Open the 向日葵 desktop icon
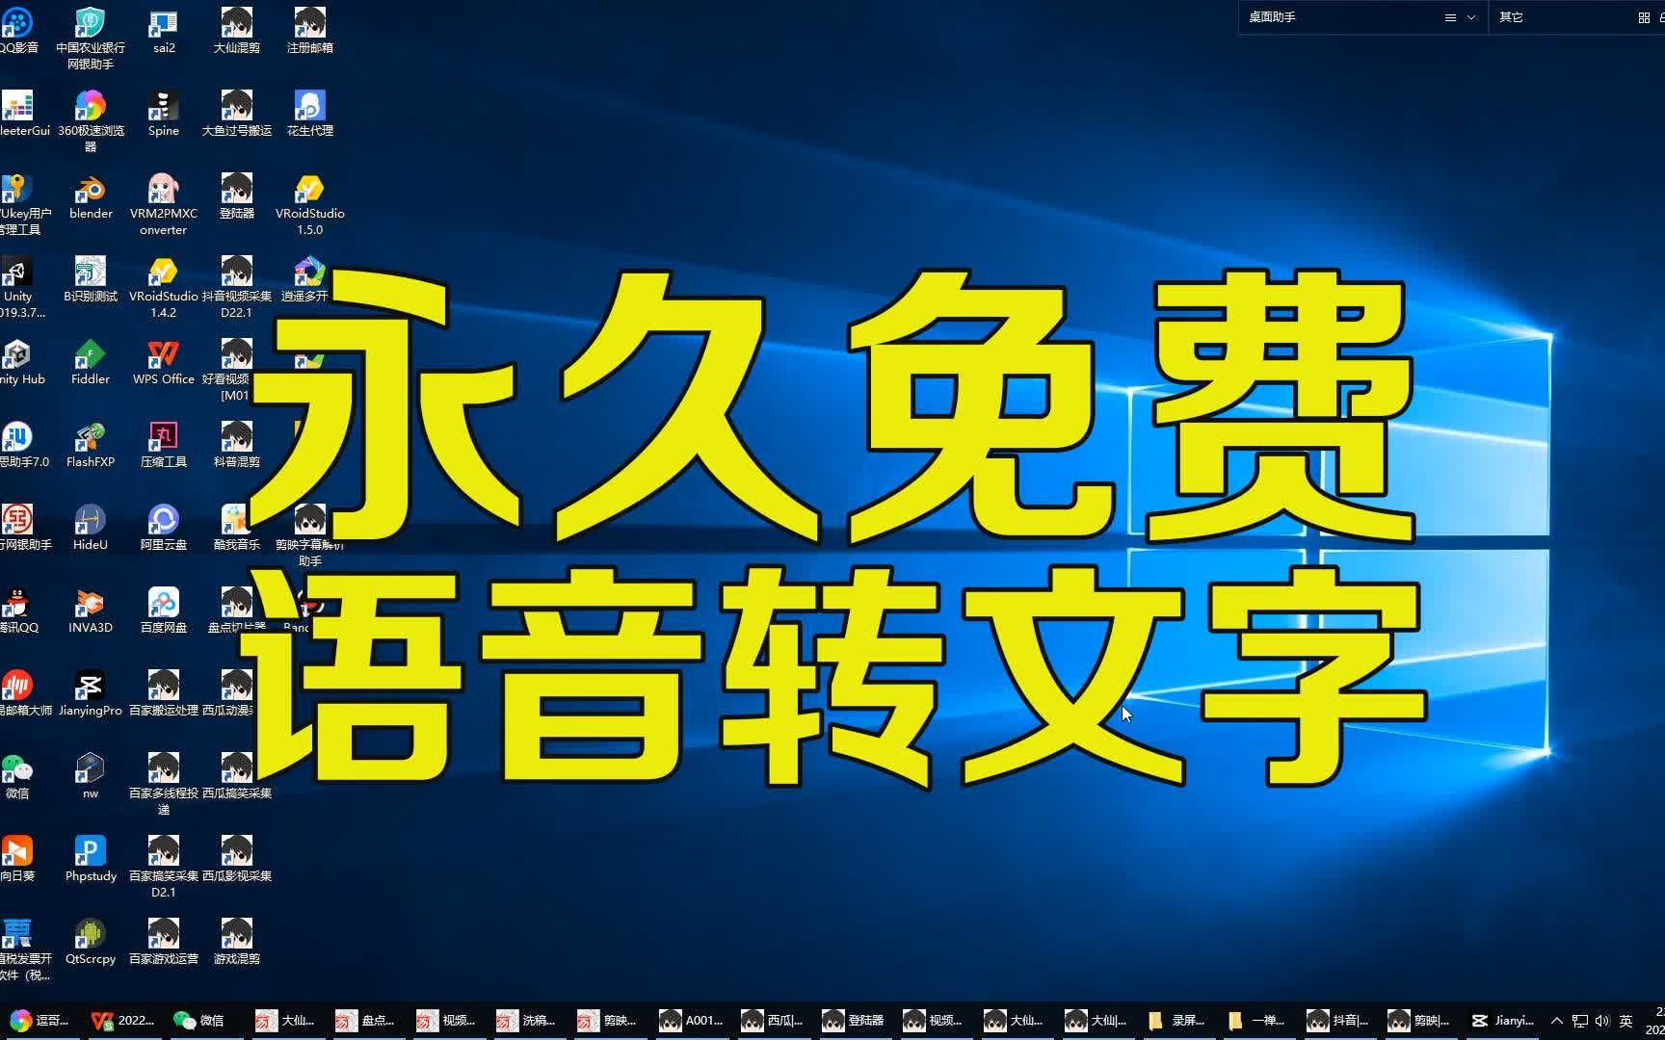This screenshot has height=1040, width=1665. coord(17,860)
